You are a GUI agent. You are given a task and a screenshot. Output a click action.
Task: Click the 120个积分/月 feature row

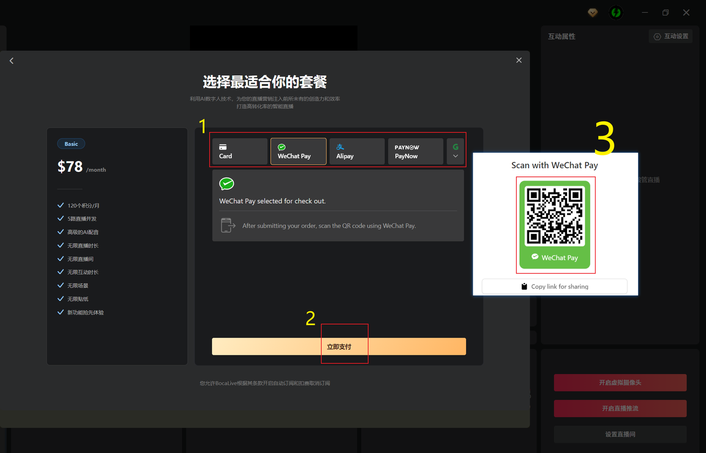(79, 205)
